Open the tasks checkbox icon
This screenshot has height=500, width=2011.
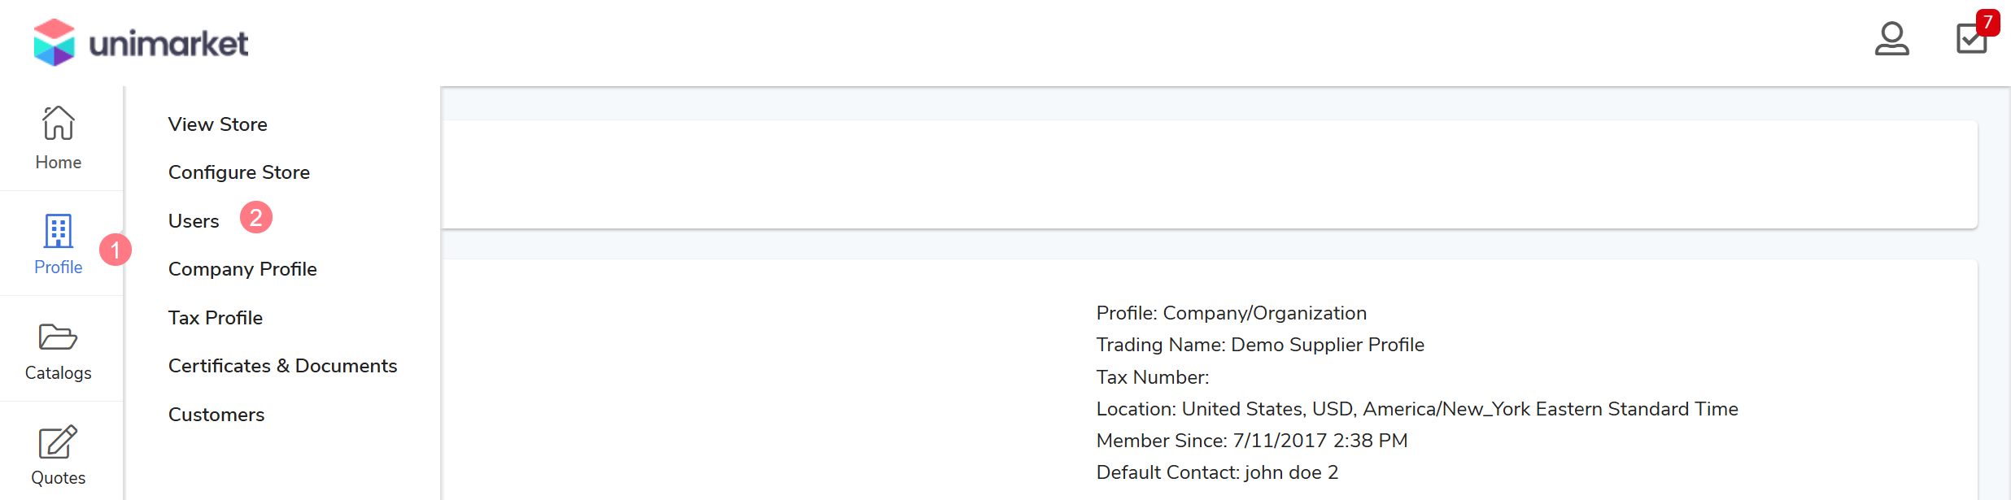tap(1970, 39)
